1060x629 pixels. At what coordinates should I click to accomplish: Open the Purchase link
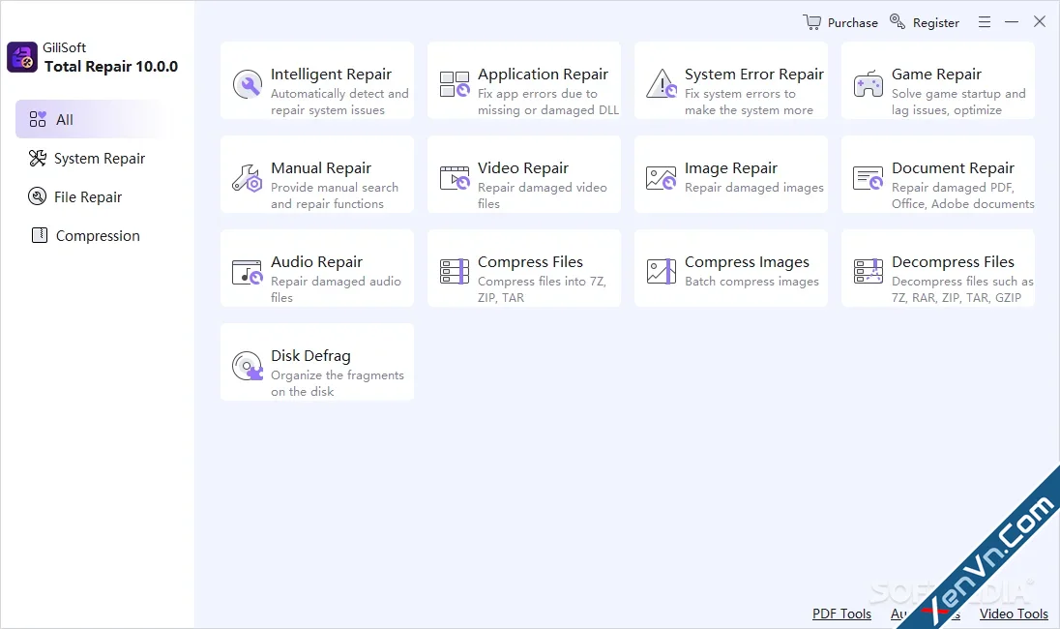pos(852,22)
